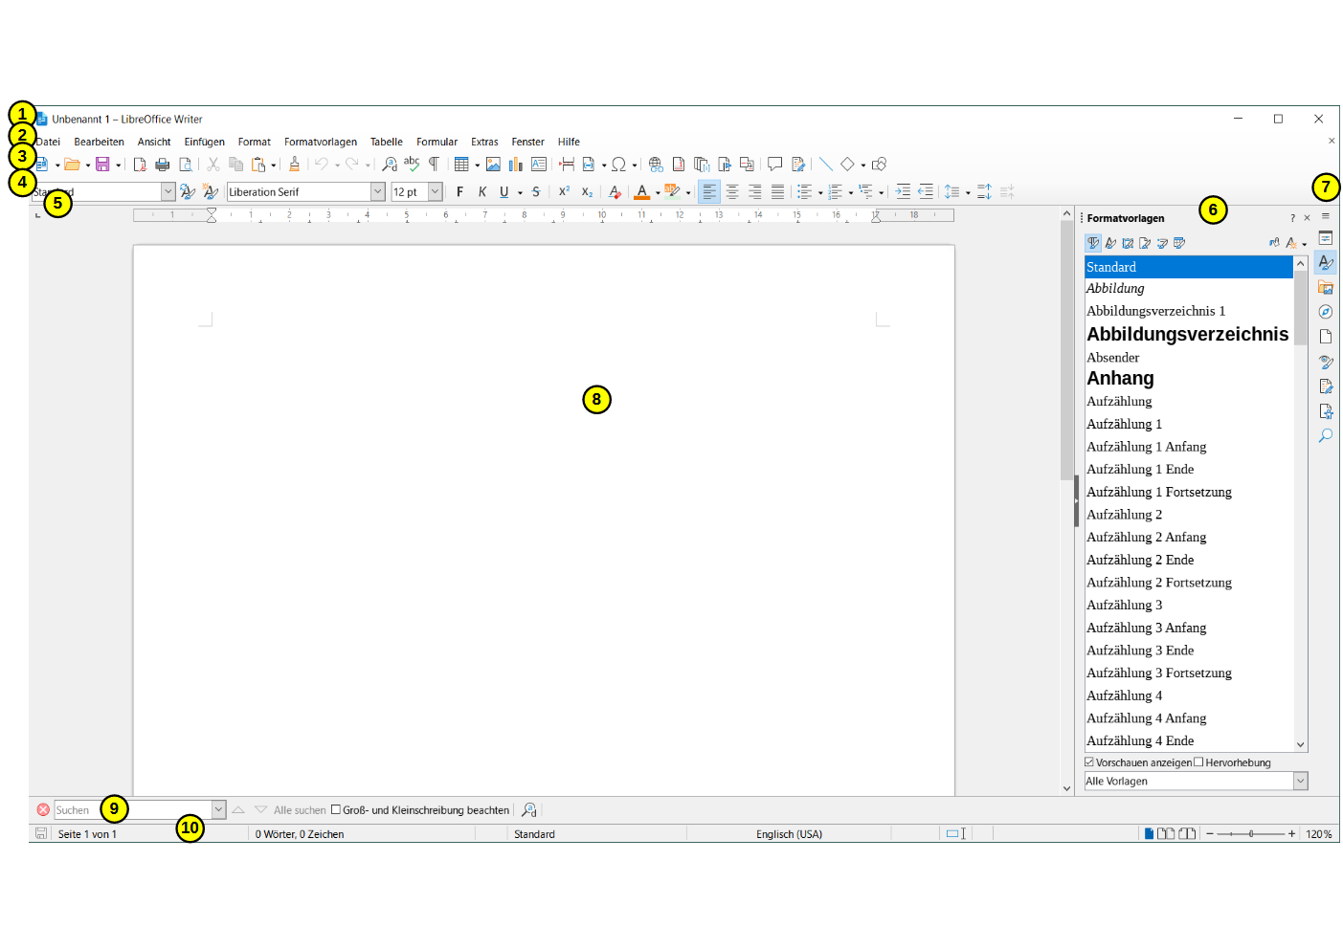Screen dimensions: 1343x949
Task: Open the paragraph style dropdown
Action: tap(168, 192)
